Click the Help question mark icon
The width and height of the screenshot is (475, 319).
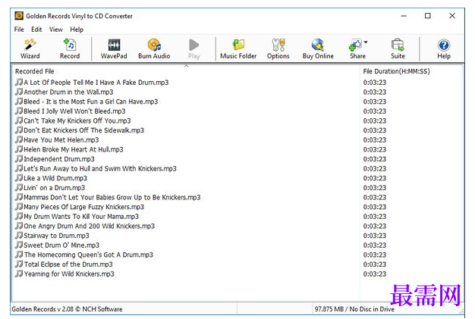[444, 45]
